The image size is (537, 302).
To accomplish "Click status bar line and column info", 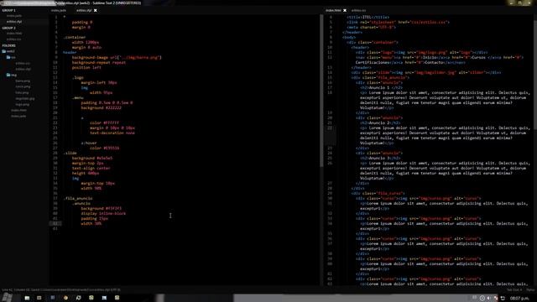I will point(61,290).
